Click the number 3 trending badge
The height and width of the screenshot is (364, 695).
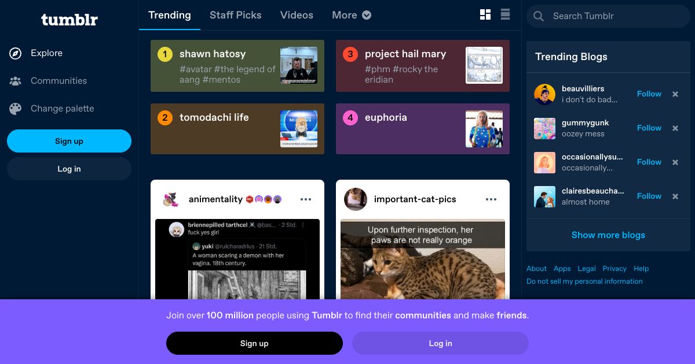[350, 54]
